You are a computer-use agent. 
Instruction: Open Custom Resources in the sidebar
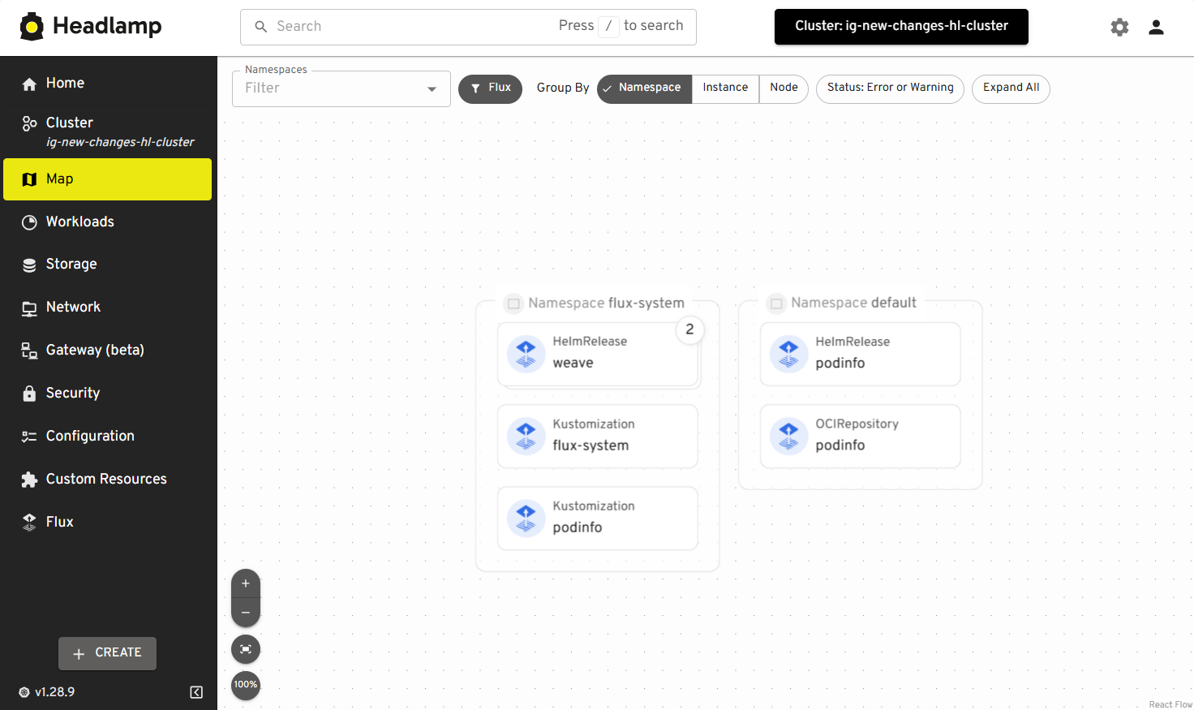pos(107,480)
